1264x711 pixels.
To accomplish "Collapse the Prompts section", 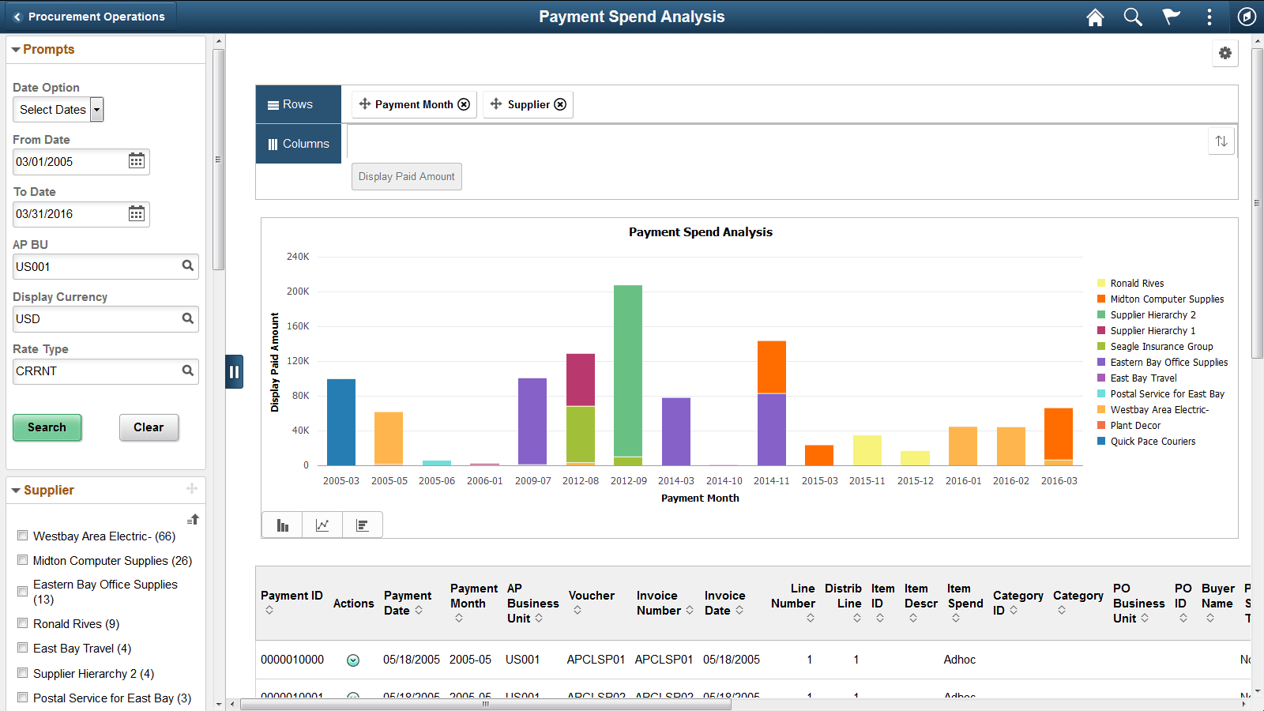I will pos(15,49).
